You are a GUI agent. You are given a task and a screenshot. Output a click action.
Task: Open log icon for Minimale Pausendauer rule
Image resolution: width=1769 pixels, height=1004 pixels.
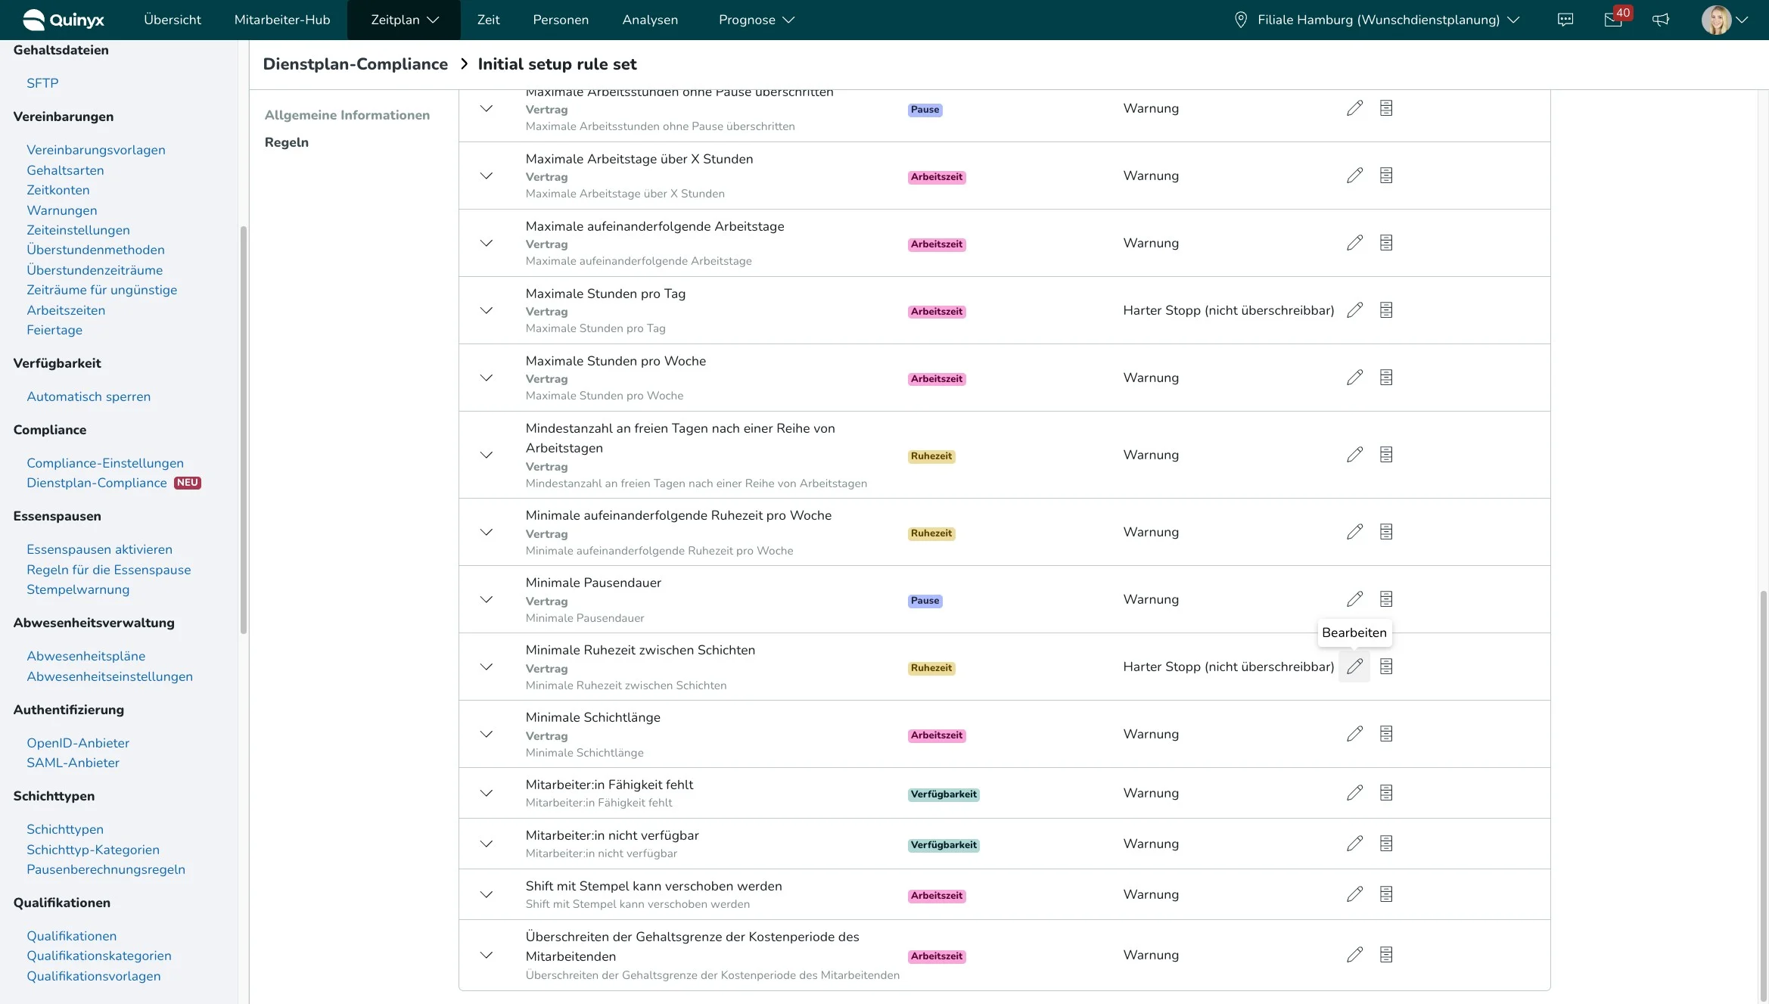point(1385,599)
